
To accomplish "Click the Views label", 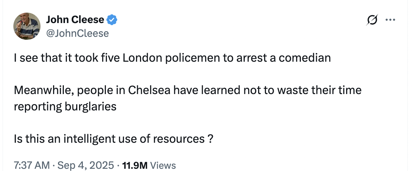I will point(164,165).
